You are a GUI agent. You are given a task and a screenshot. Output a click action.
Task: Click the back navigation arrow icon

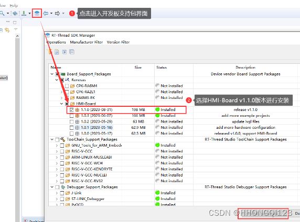[46, 13]
